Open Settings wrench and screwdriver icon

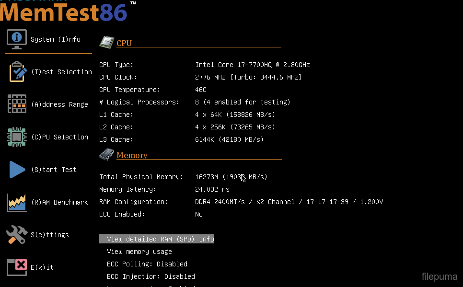tap(17, 235)
